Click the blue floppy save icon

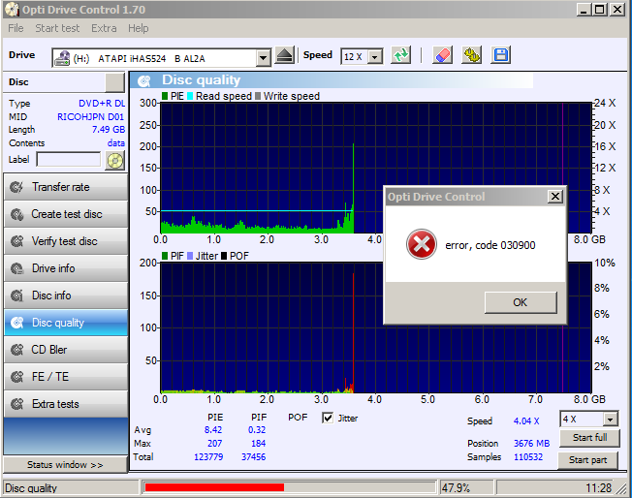(500, 55)
